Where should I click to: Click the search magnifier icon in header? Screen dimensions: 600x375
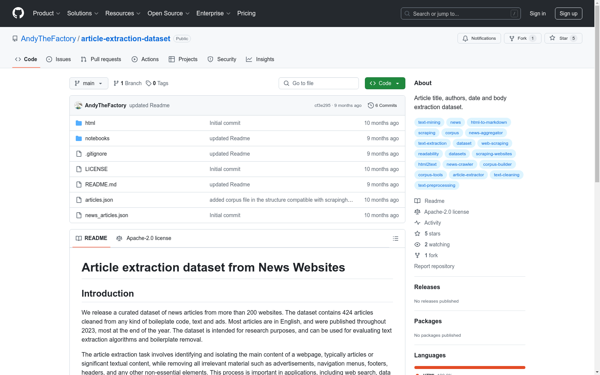pyautogui.click(x=407, y=13)
